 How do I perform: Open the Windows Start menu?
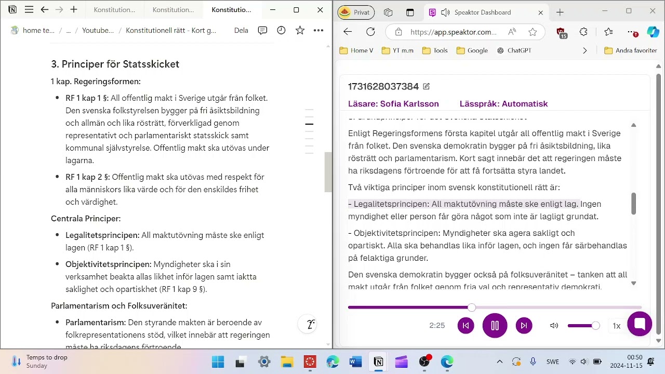coord(218,362)
